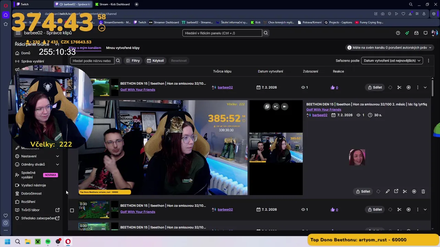Click scissors icon in expanded clip actions
440x247 pixels.
coord(405,191)
